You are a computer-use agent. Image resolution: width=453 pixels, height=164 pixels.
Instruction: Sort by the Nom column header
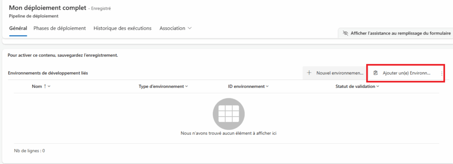tap(41, 86)
